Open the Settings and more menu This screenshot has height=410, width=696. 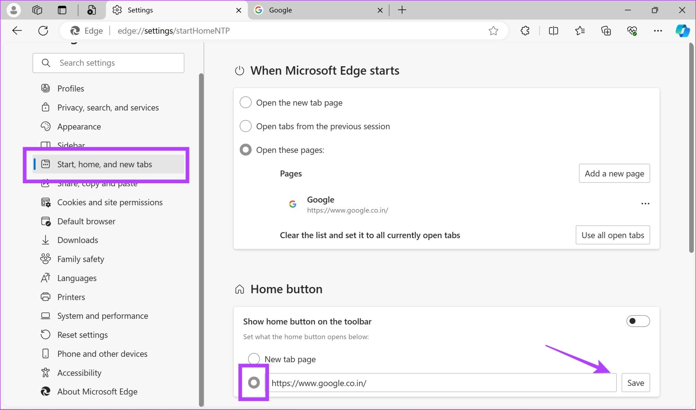[x=658, y=30]
